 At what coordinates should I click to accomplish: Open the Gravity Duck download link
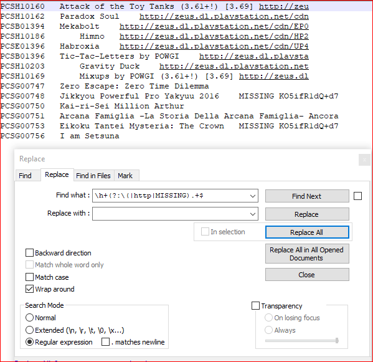pos(234,66)
